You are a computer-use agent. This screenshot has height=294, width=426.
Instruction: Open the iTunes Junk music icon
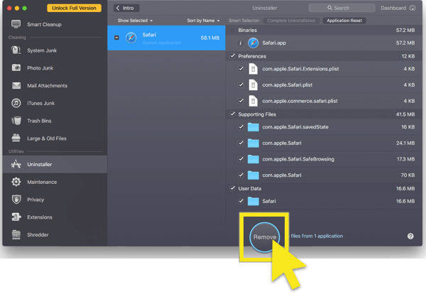[16, 103]
